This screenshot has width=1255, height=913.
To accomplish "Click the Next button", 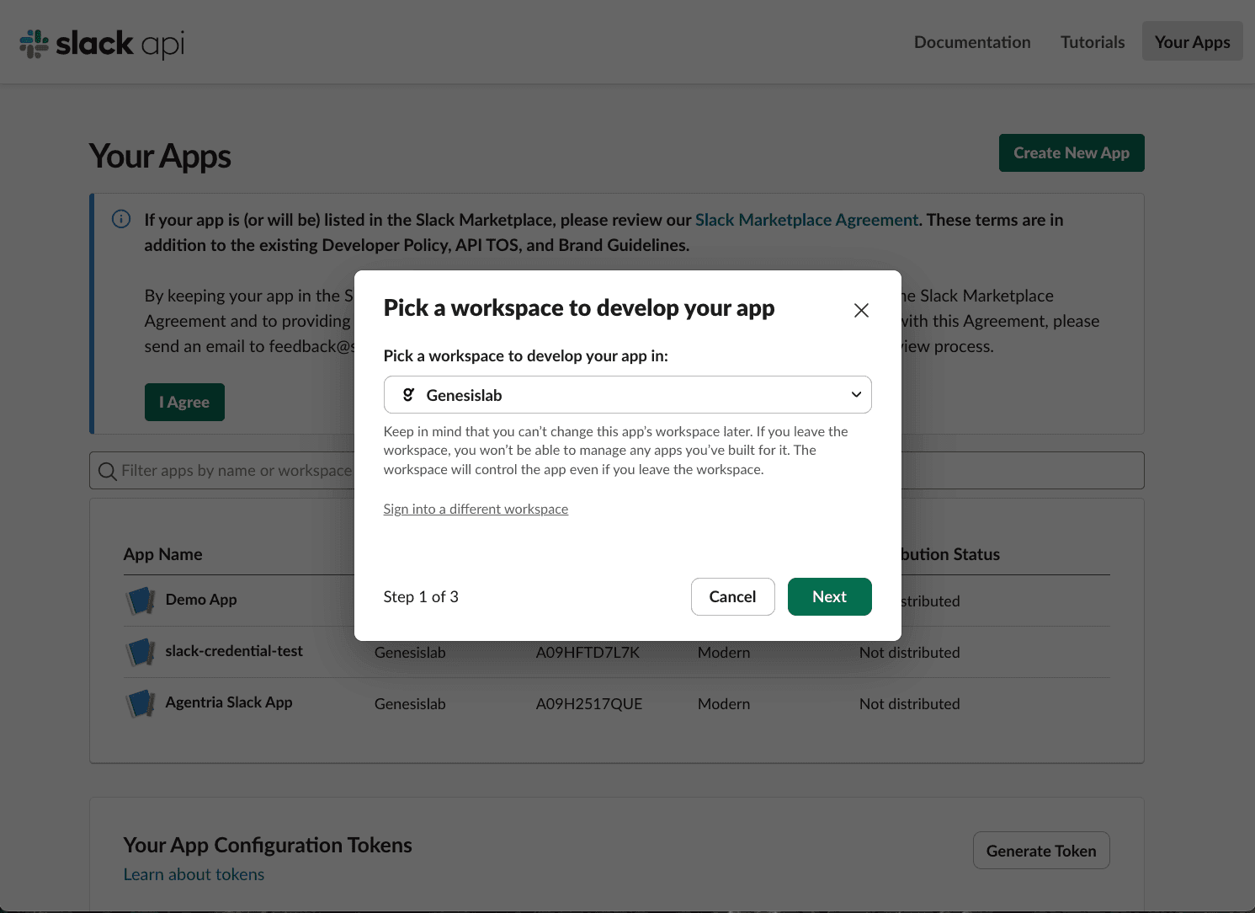I will coord(829,596).
